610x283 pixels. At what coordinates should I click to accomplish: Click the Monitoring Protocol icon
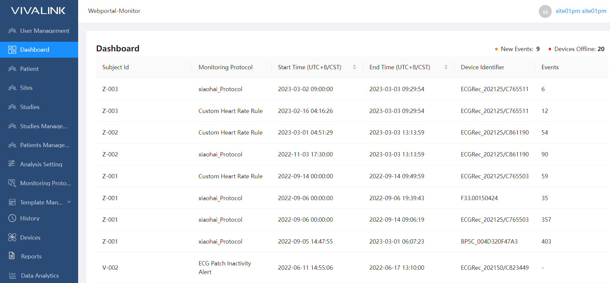12,183
